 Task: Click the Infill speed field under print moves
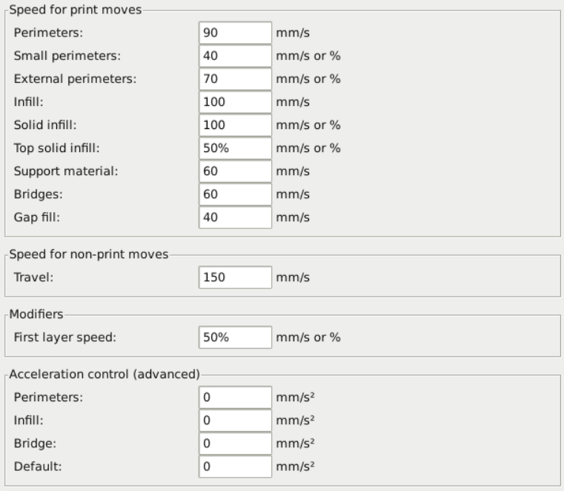pos(236,102)
